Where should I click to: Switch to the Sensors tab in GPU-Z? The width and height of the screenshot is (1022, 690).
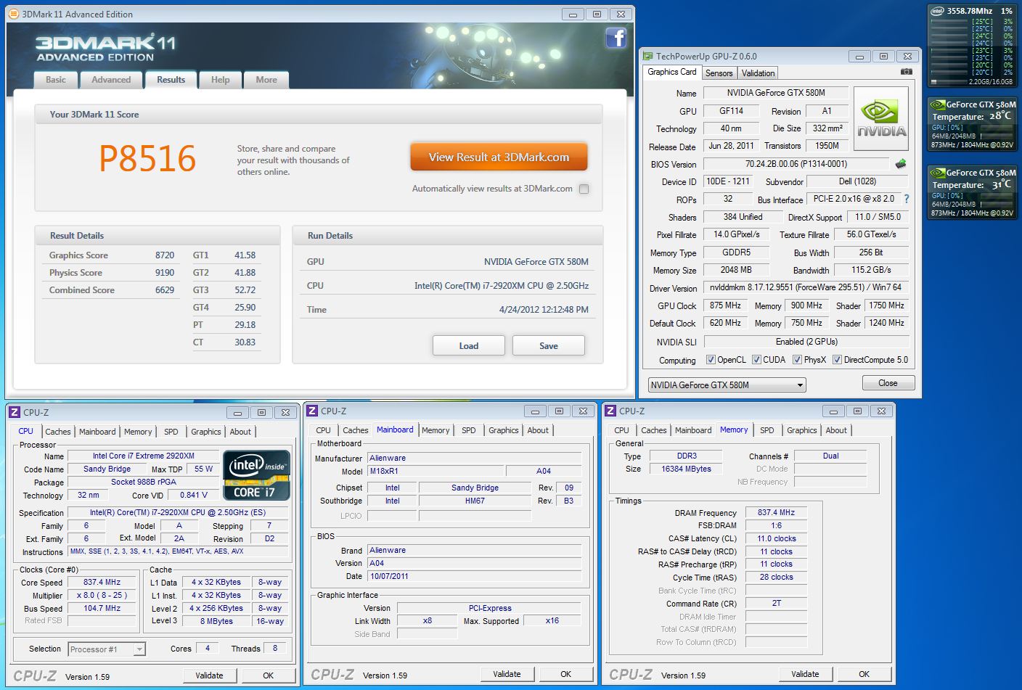click(x=719, y=73)
